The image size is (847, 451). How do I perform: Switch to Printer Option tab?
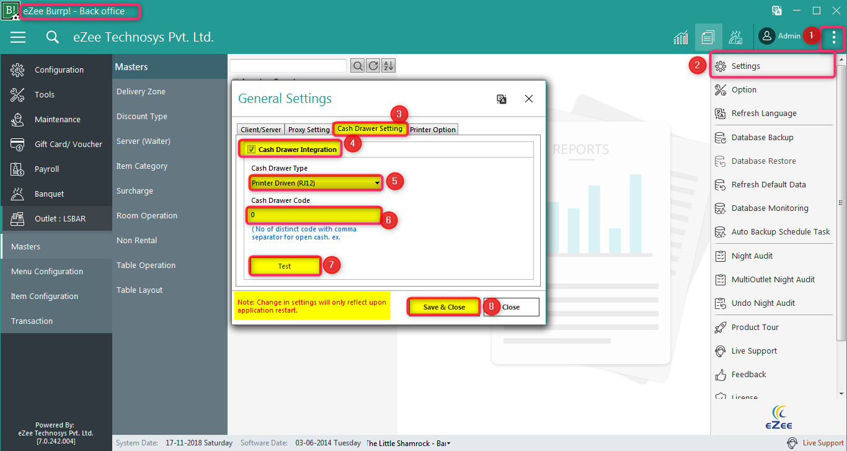pyautogui.click(x=433, y=129)
